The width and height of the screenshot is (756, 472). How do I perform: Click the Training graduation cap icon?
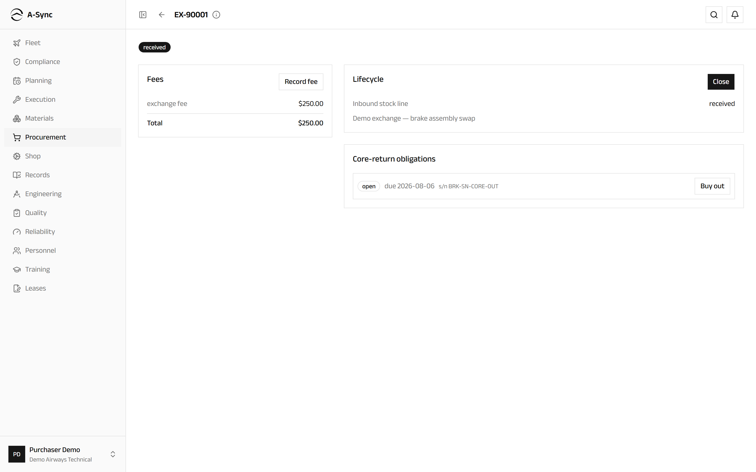click(x=17, y=269)
